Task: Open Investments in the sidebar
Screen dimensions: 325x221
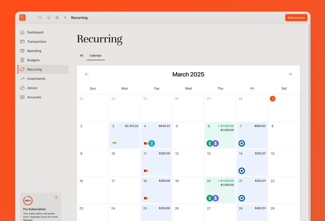Action: point(43,79)
